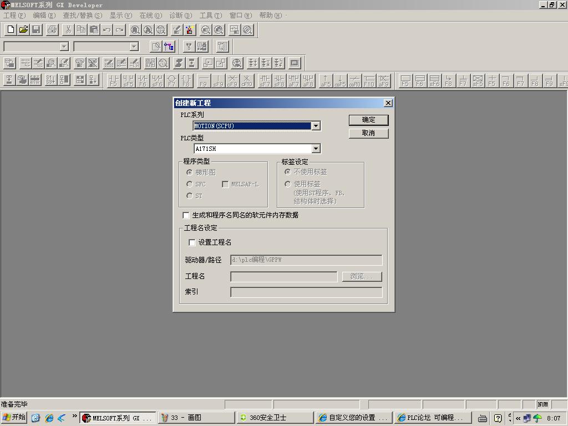The height and width of the screenshot is (426, 568).
Task: Click the Redo arrow icon
Action: coord(120,30)
